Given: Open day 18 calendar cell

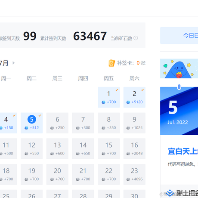Looking at the screenshot, I should [x=8, y=174].
